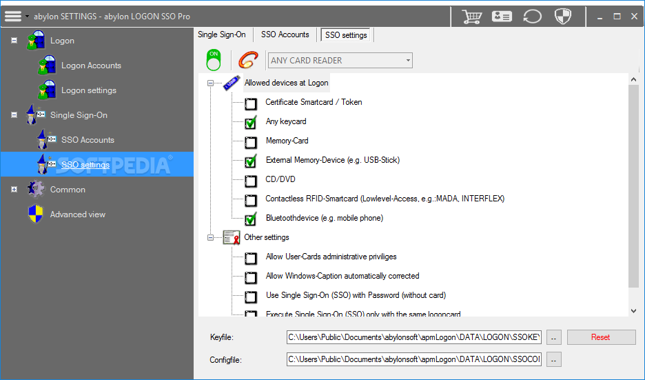Screen dimensions: 645x380
Task: Click the red Reset button
Action: pyautogui.click(x=601, y=337)
